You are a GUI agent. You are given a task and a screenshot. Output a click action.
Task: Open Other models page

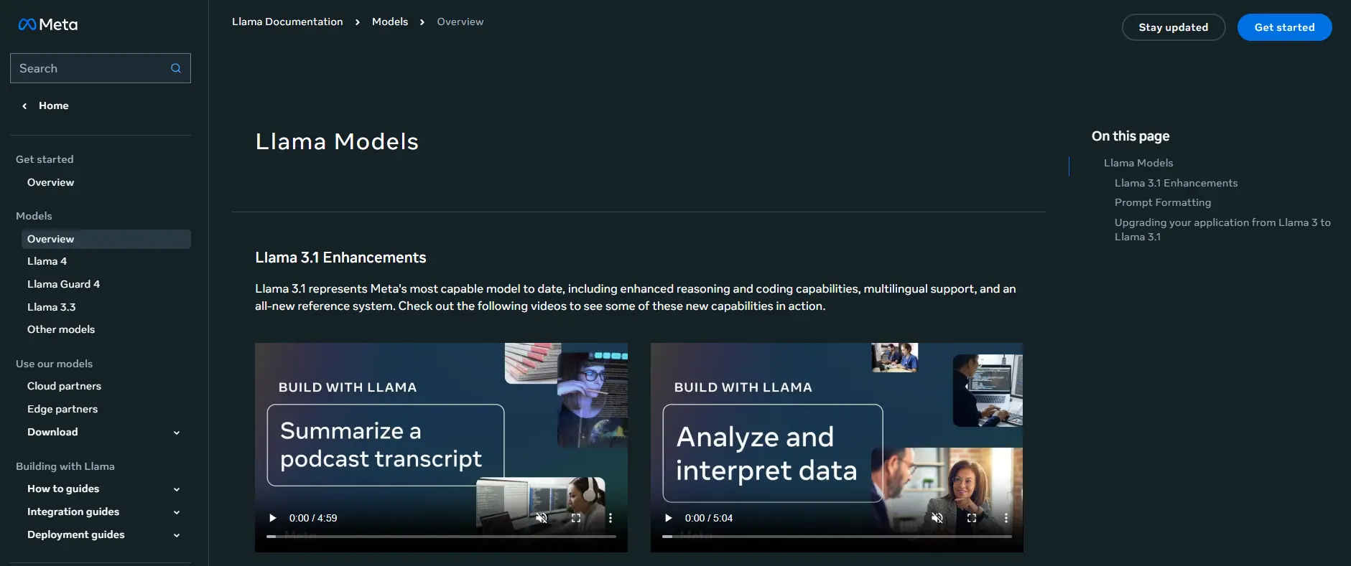coord(61,329)
